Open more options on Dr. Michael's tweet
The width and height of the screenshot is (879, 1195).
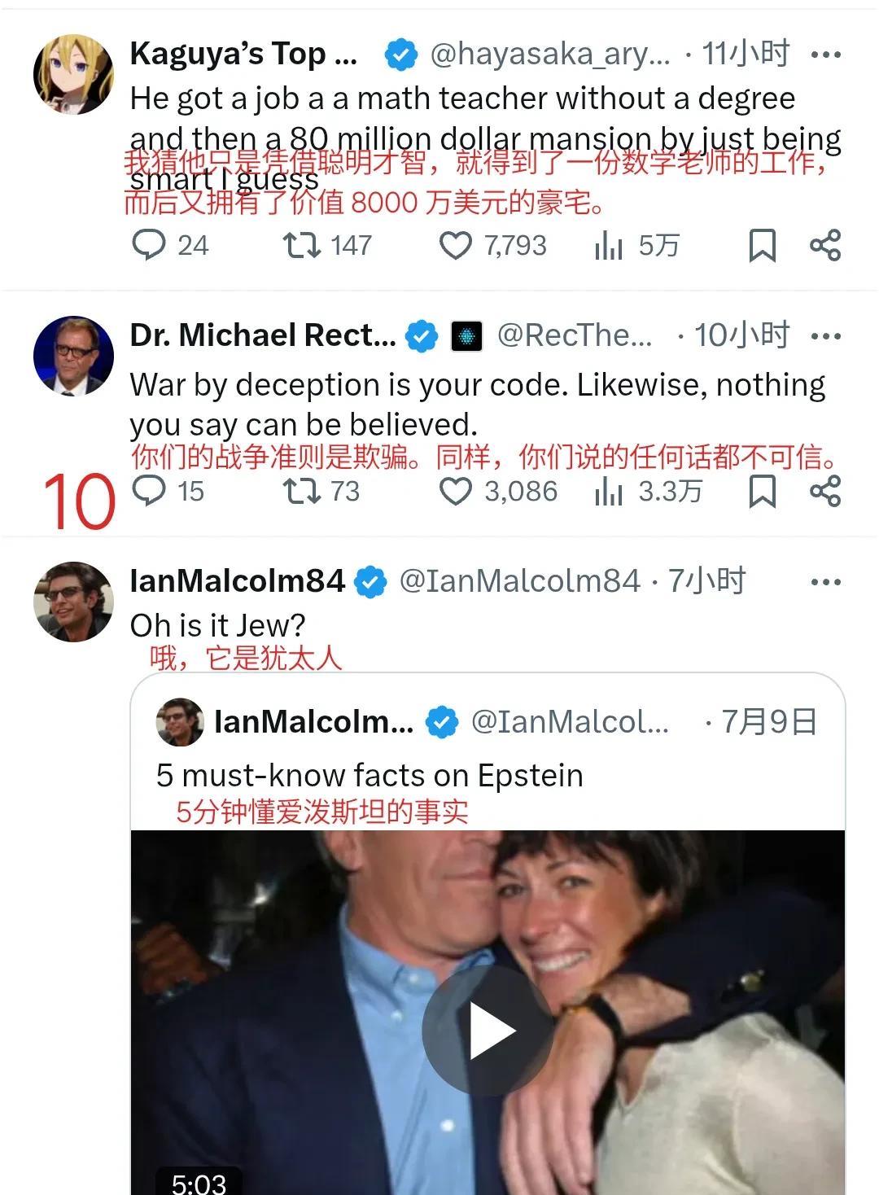click(x=825, y=336)
